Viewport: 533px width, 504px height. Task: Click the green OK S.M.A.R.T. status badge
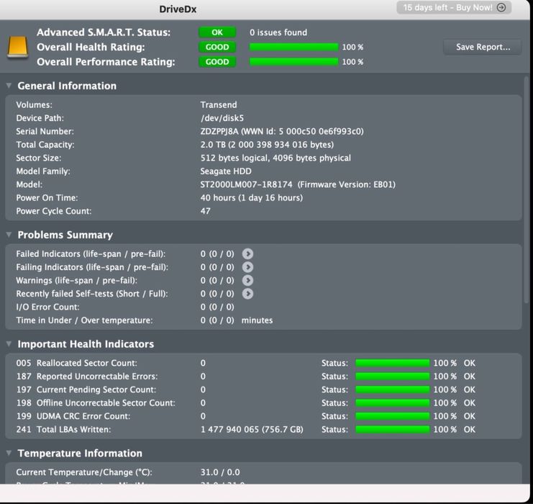coord(217,32)
